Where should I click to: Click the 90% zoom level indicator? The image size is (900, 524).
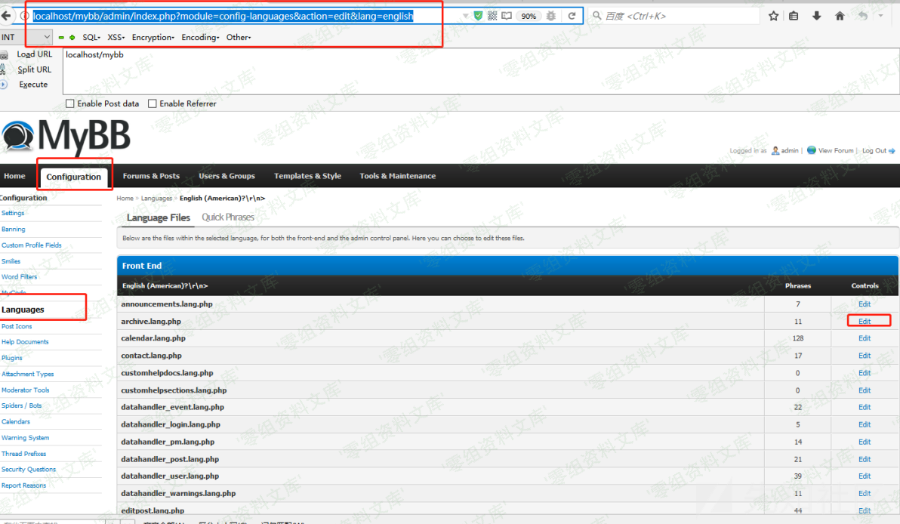click(529, 16)
